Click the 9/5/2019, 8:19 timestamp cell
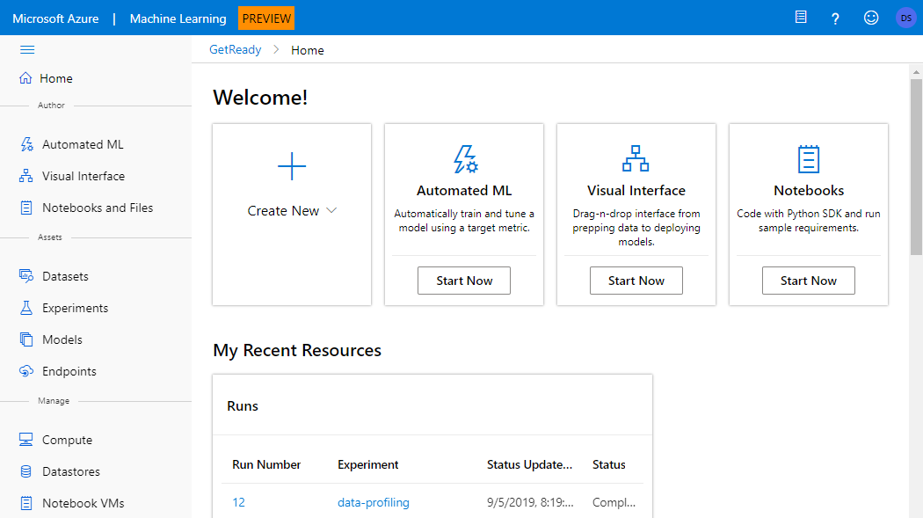Viewport: 923px width, 518px height. point(530,502)
